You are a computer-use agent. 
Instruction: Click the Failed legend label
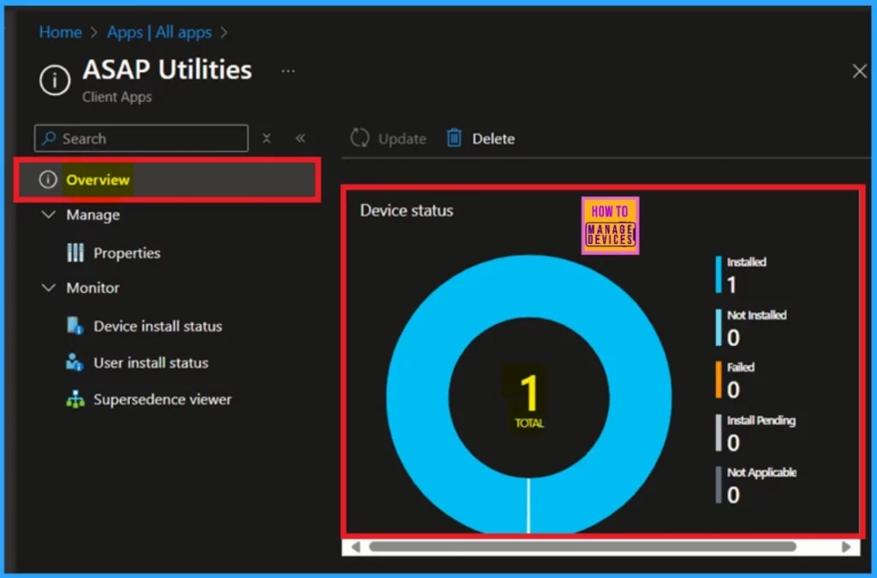741,367
